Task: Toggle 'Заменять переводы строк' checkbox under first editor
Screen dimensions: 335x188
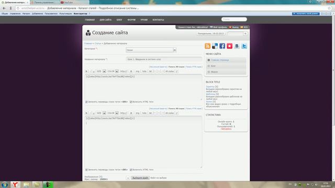Action: coord(86,102)
